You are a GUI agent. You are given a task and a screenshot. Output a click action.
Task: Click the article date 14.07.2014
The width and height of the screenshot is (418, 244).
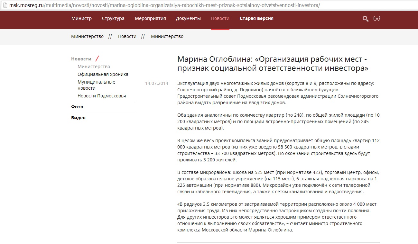click(157, 83)
